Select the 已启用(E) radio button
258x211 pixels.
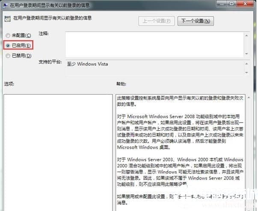click(8, 45)
